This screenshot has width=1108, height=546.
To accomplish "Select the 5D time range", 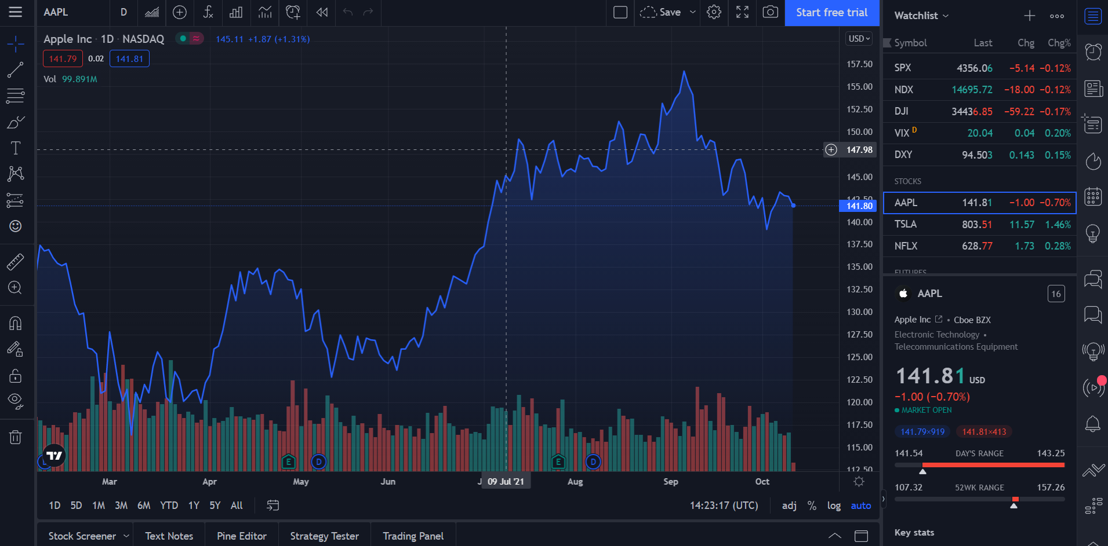I will coord(76,505).
